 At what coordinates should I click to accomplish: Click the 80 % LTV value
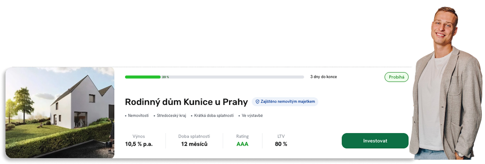coord(281,144)
